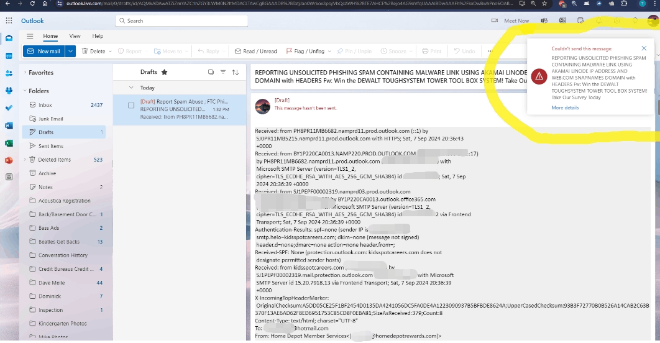Open the PowerPoint app from the left rail

click(x=9, y=160)
